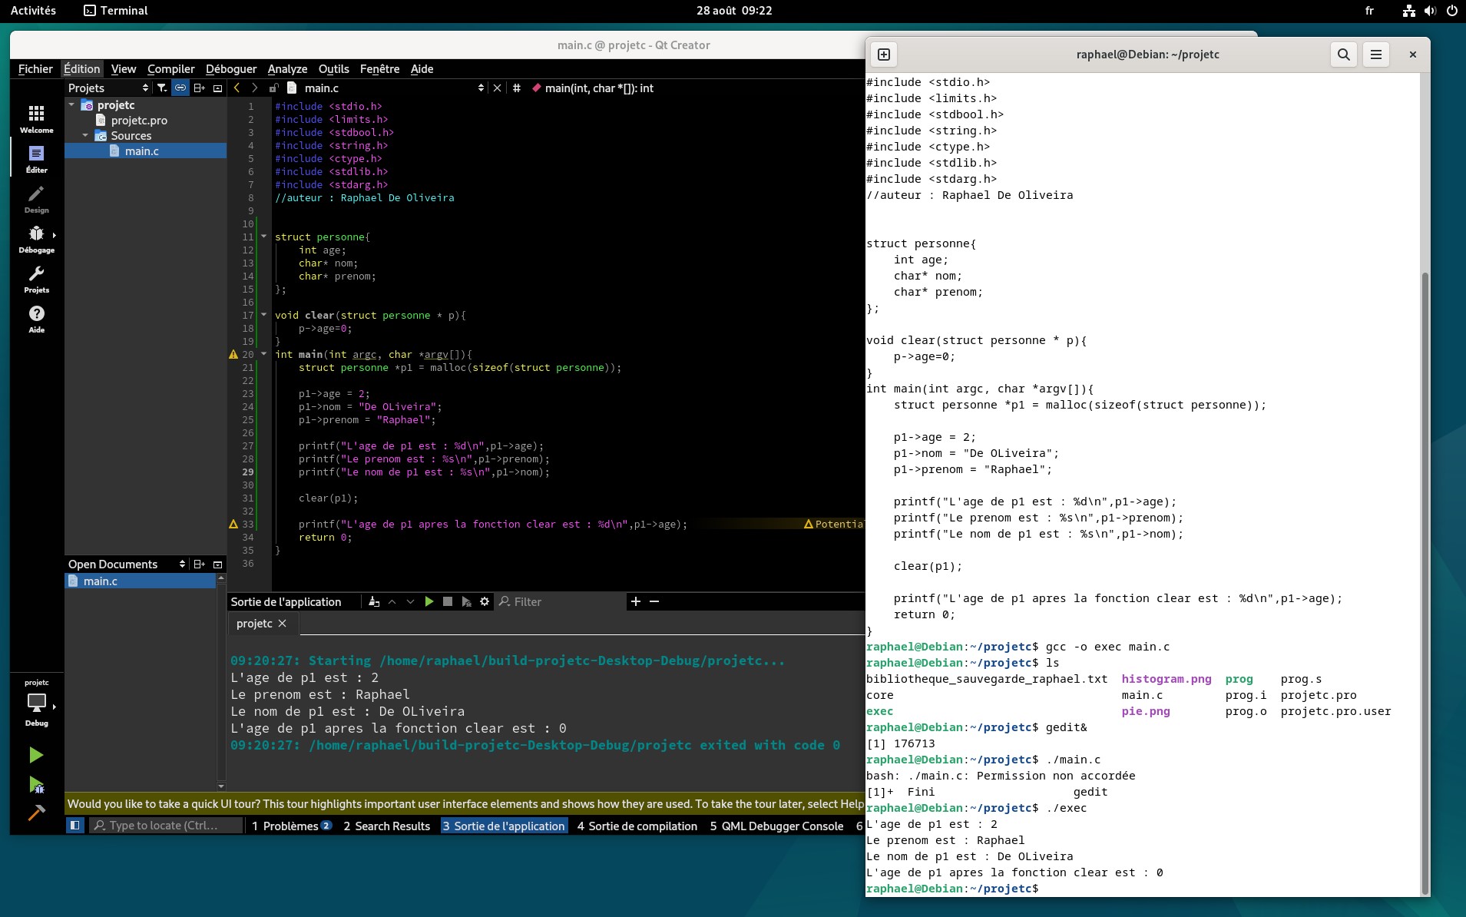Open the Welcome mode in sidebar
1466x917 pixels.
[36, 119]
